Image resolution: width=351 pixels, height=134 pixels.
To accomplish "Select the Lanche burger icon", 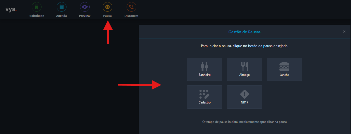I will click(284, 66).
